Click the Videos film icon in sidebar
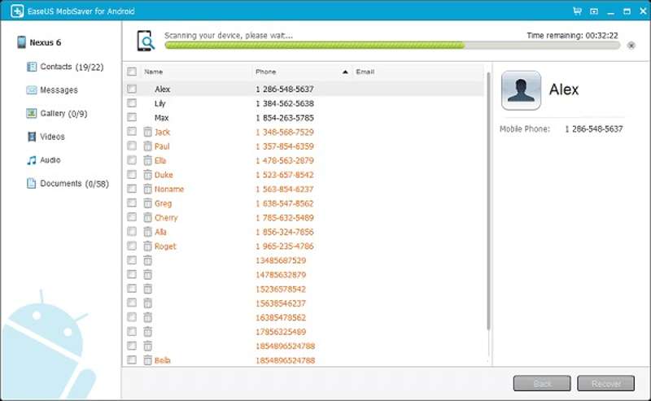651x401 pixels. [x=32, y=137]
